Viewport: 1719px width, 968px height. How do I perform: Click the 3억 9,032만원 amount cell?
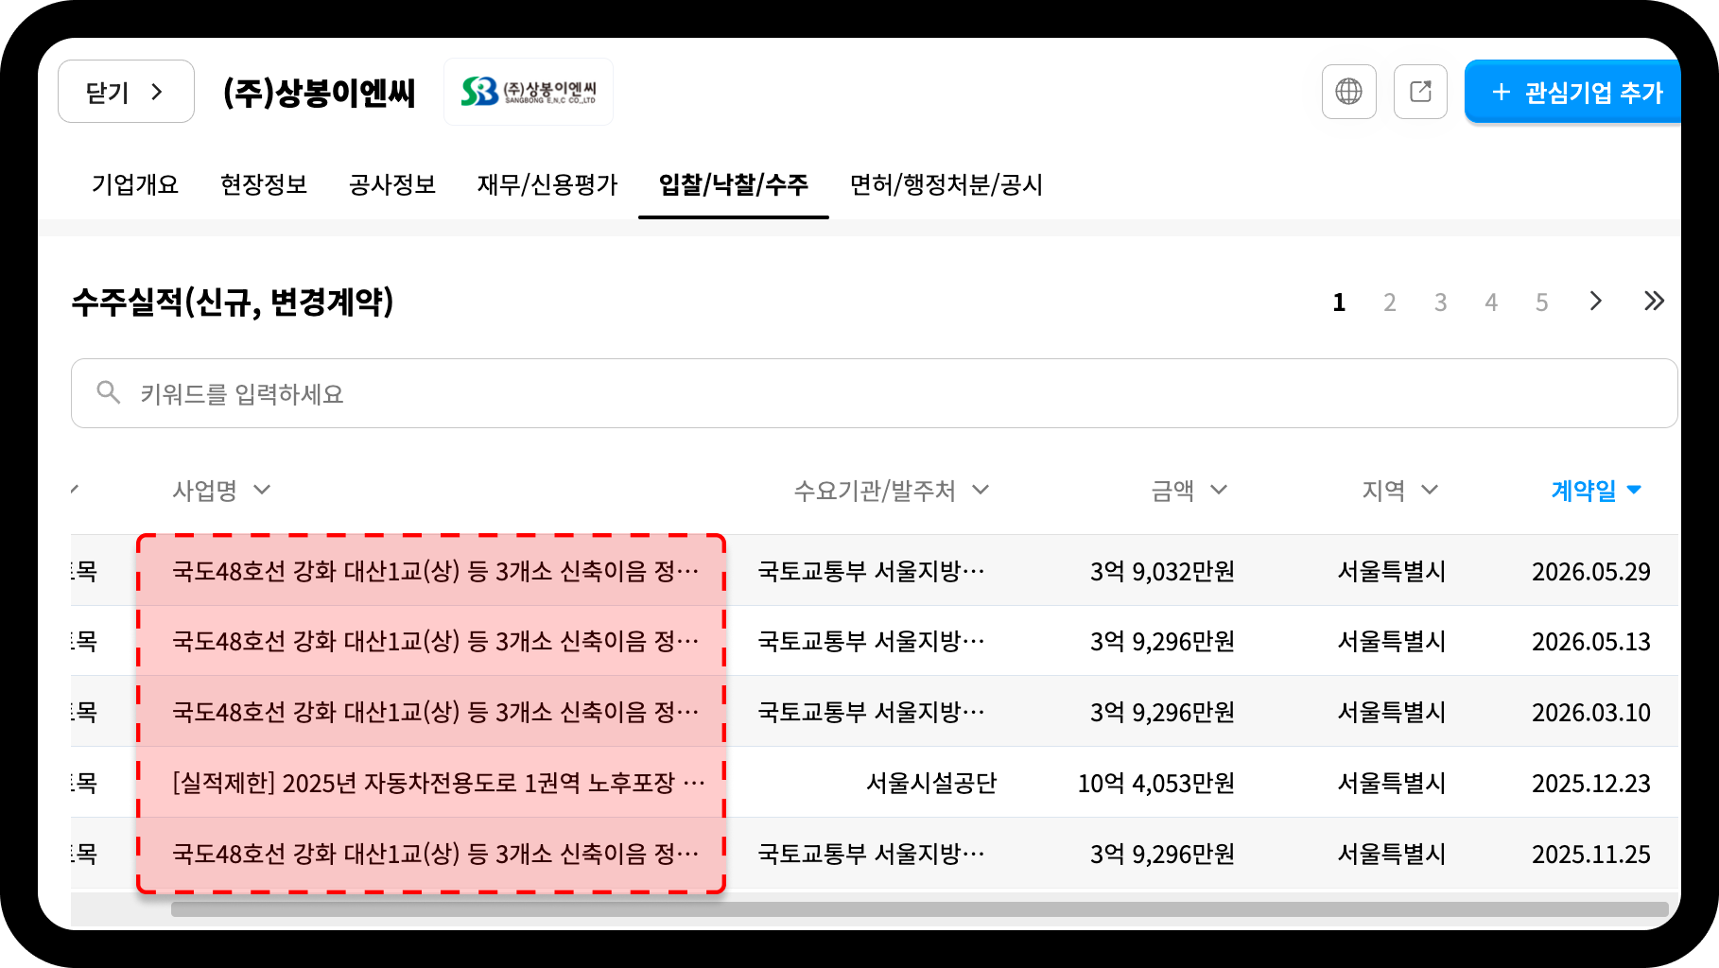(x=1162, y=571)
